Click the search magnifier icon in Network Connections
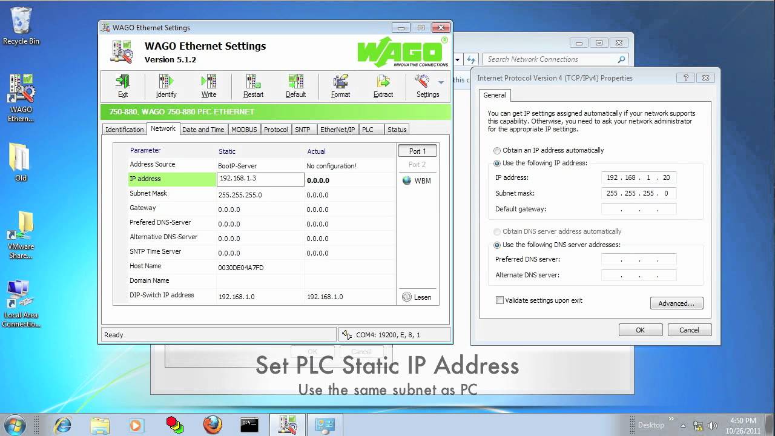Image resolution: width=775 pixels, height=436 pixels. click(x=621, y=59)
